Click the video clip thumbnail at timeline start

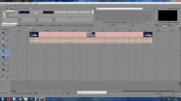point(34,34)
